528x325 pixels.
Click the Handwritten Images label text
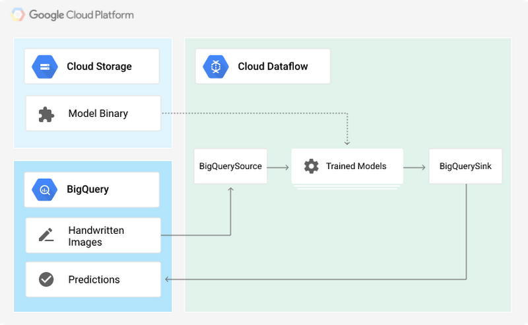[x=96, y=236]
